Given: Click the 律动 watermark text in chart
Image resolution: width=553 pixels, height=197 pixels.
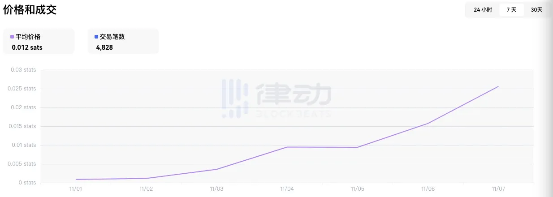Looking at the screenshot, I should pyautogui.click(x=294, y=94).
